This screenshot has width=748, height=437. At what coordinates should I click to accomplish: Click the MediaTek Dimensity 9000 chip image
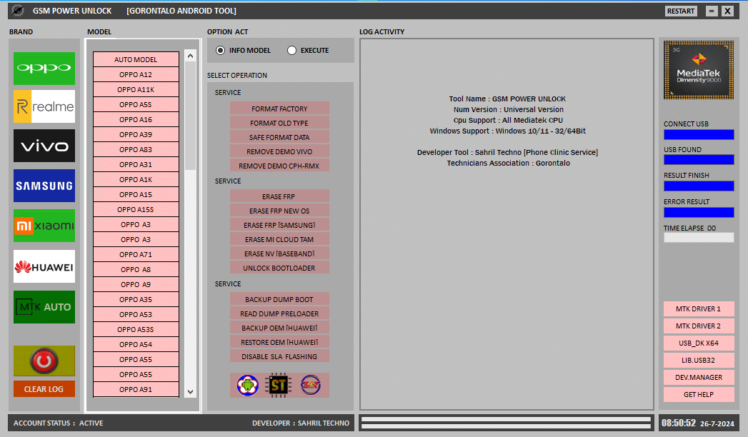699,70
